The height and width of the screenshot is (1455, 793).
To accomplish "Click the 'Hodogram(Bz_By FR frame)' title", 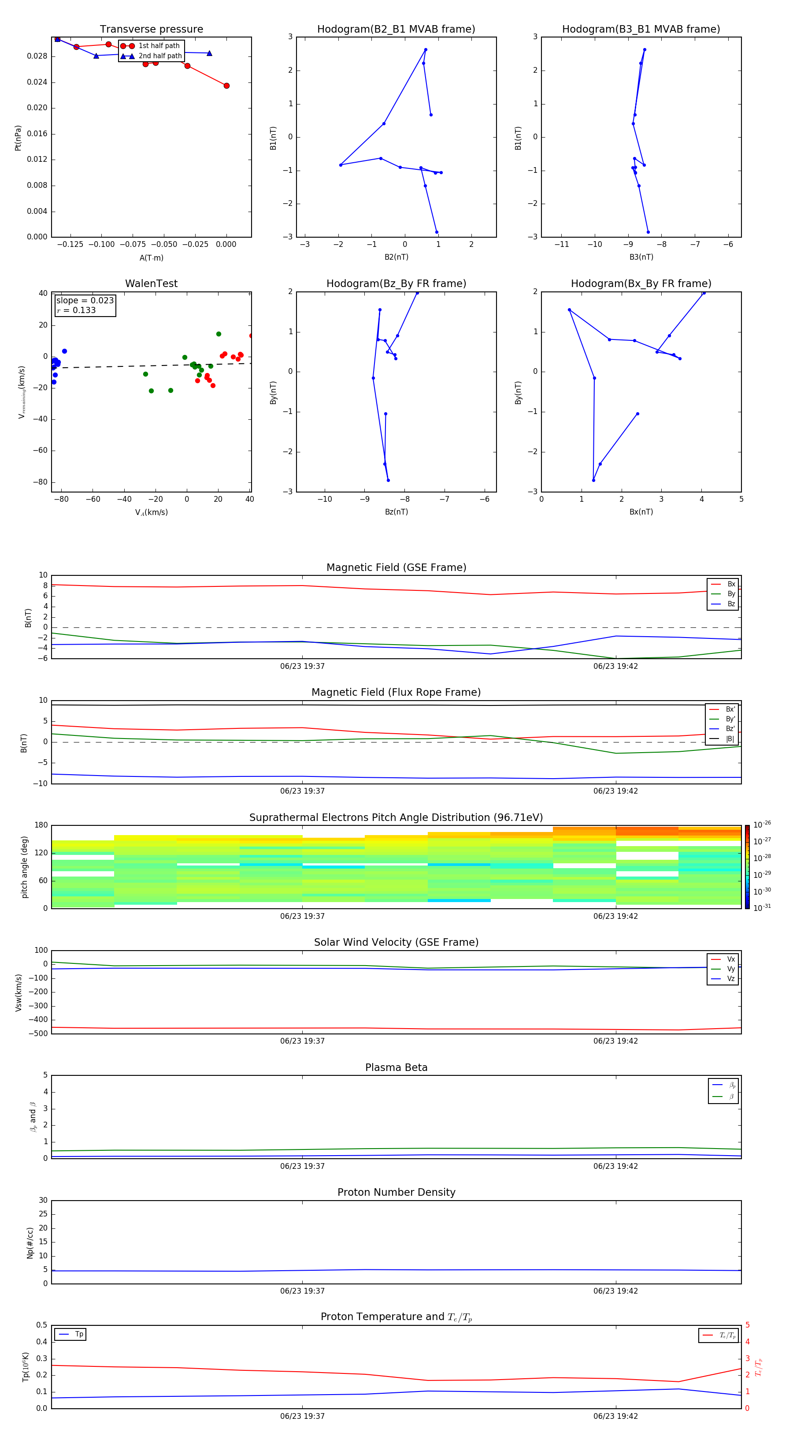I will click(x=396, y=284).
